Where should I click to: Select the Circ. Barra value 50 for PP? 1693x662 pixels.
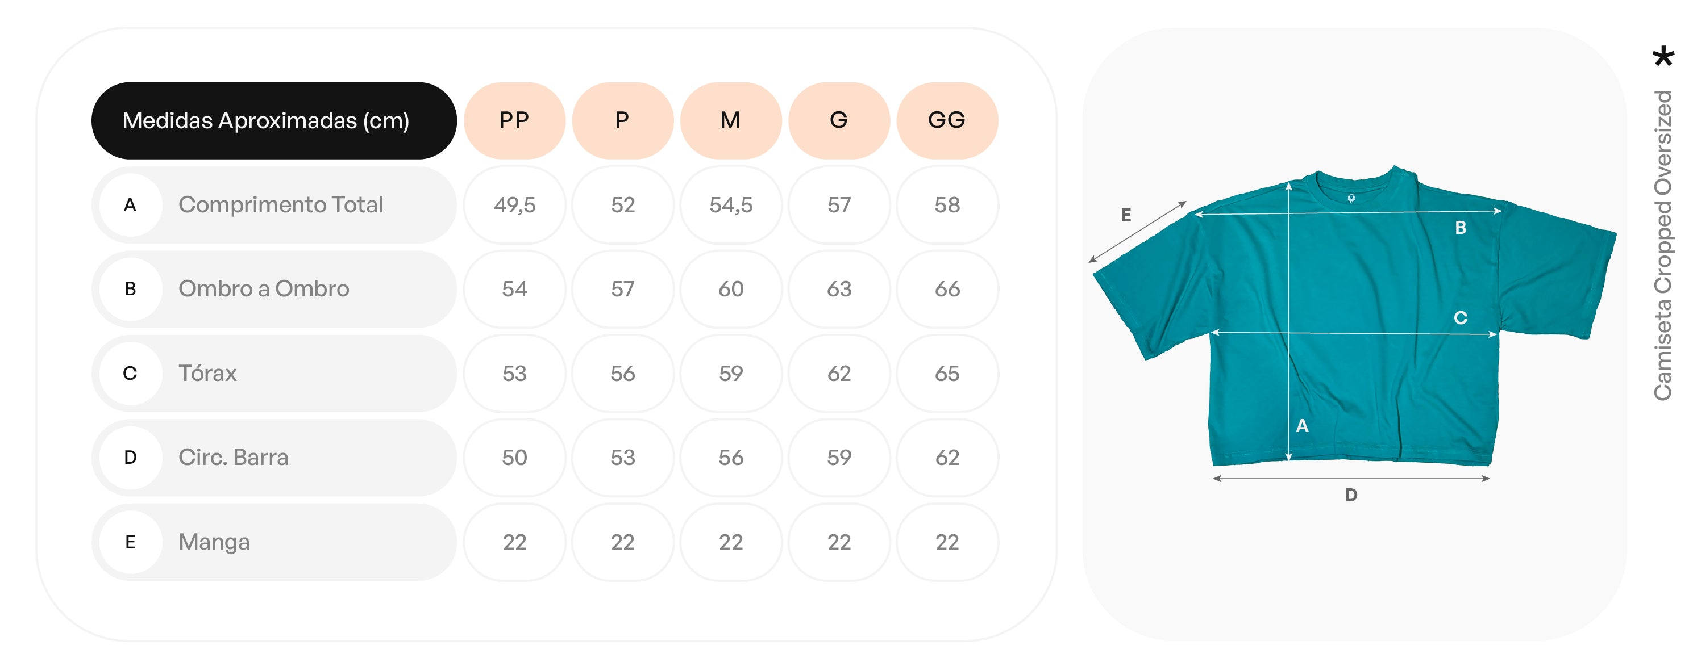(514, 457)
